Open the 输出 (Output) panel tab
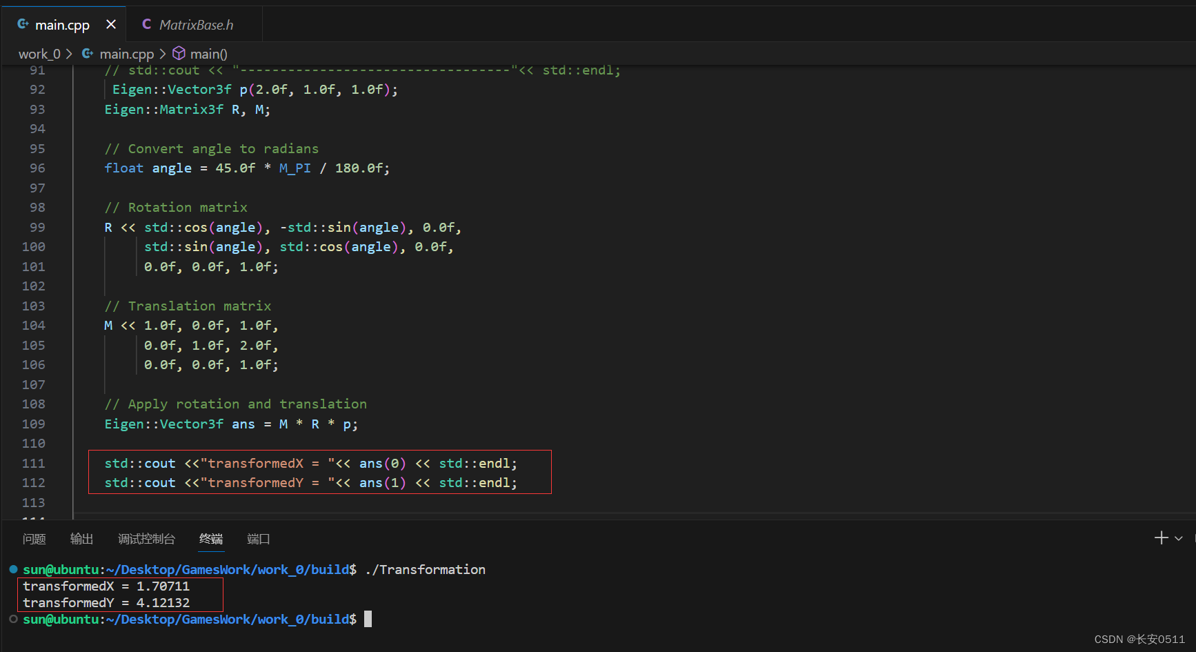This screenshot has height=652, width=1196. click(81, 539)
